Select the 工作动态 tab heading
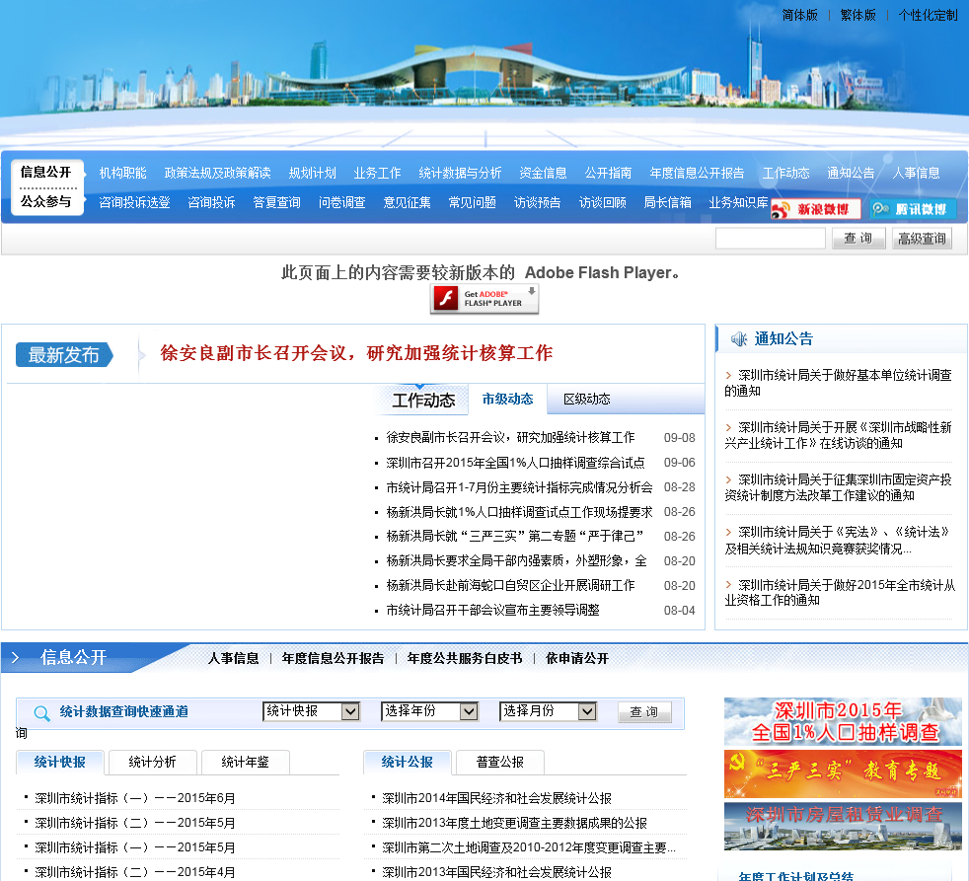The width and height of the screenshot is (969, 881). point(423,401)
